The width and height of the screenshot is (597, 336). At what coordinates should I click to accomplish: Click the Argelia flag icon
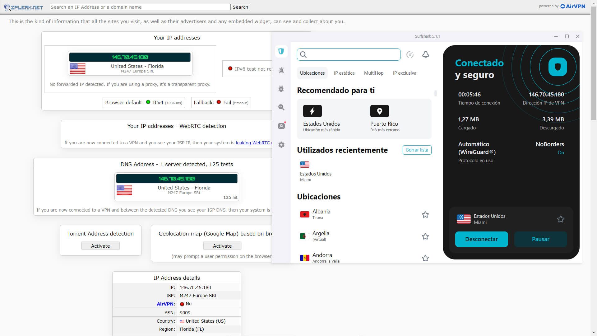(305, 236)
